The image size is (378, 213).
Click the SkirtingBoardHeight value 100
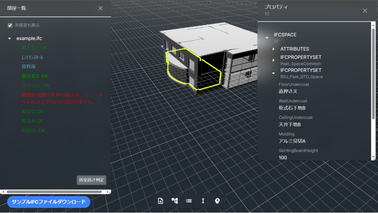(x=282, y=157)
